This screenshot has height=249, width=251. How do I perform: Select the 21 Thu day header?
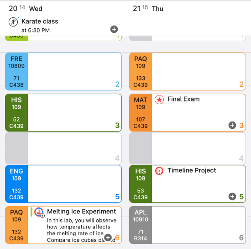(148, 9)
